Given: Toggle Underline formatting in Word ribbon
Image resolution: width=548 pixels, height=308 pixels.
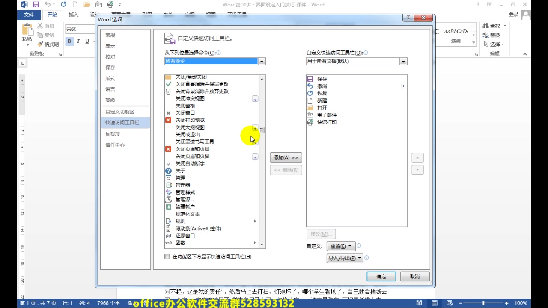Looking at the screenshot, I should (87, 41).
